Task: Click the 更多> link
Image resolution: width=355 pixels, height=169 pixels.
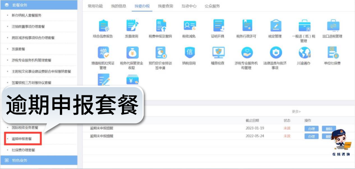Action: [x=296, y=111]
